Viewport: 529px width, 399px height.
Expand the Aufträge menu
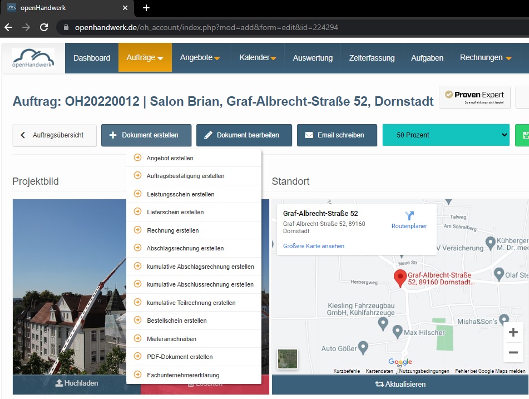point(145,58)
